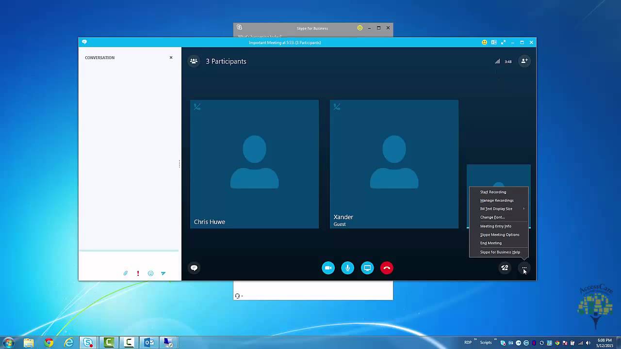Send the message with arrow icon
The width and height of the screenshot is (621, 349).
163,273
